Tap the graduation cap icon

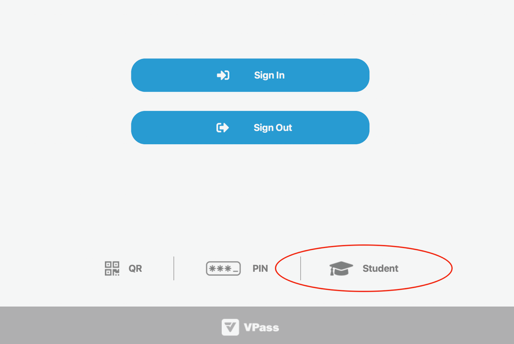click(341, 269)
